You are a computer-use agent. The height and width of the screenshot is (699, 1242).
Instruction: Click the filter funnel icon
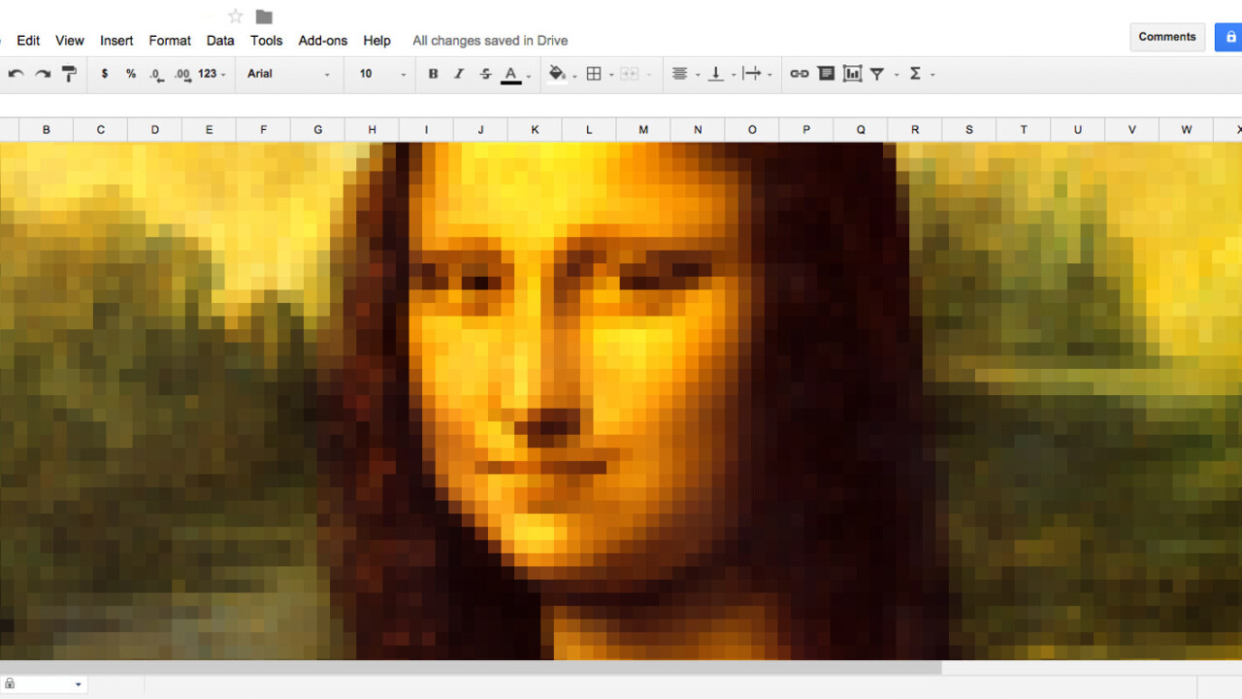(877, 74)
